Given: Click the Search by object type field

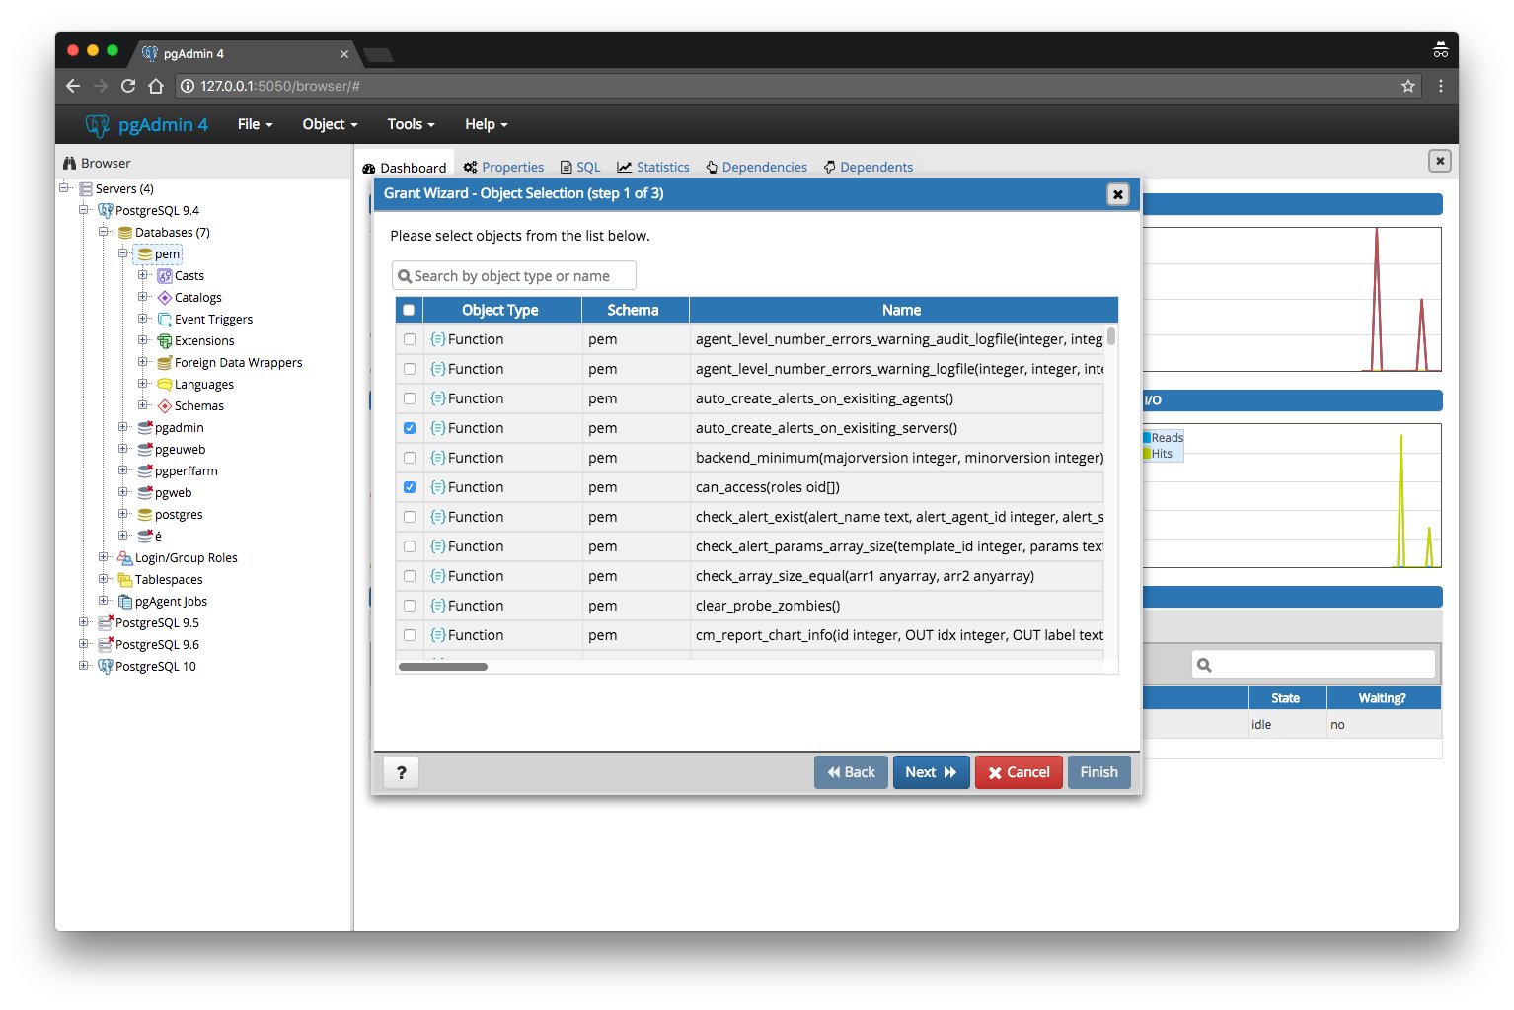Looking at the screenshot, I should 514,276.
